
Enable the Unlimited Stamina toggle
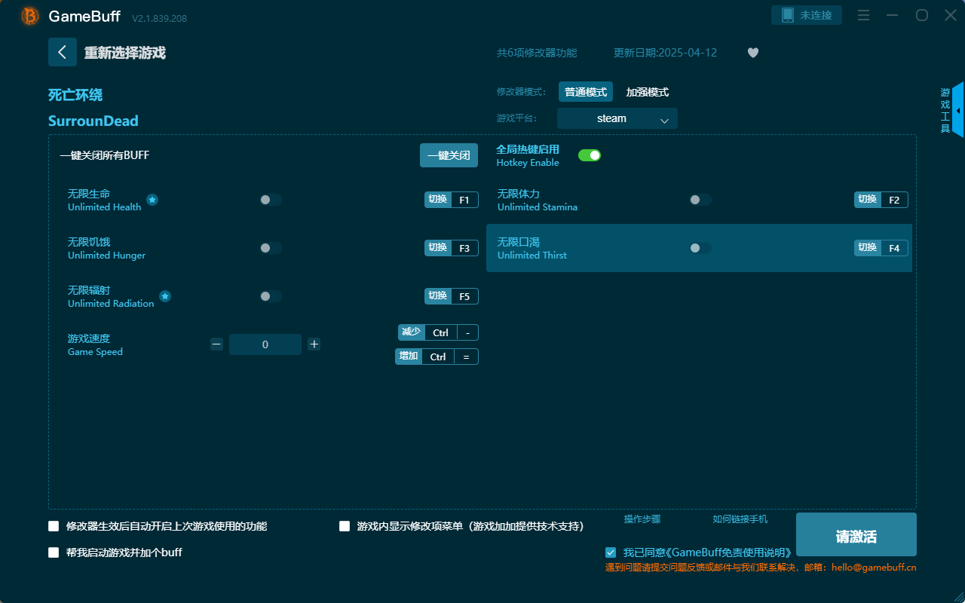tap(700, 200)
